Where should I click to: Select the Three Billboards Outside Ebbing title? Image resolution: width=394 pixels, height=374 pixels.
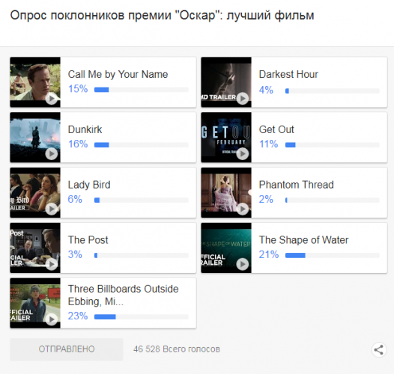pos(123,295)
